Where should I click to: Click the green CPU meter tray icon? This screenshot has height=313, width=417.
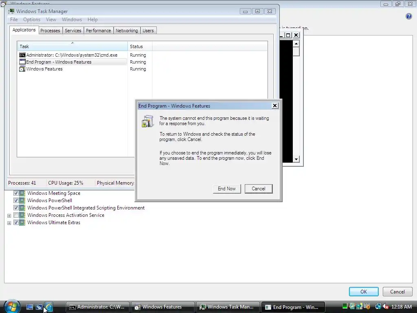pos(345,306)
